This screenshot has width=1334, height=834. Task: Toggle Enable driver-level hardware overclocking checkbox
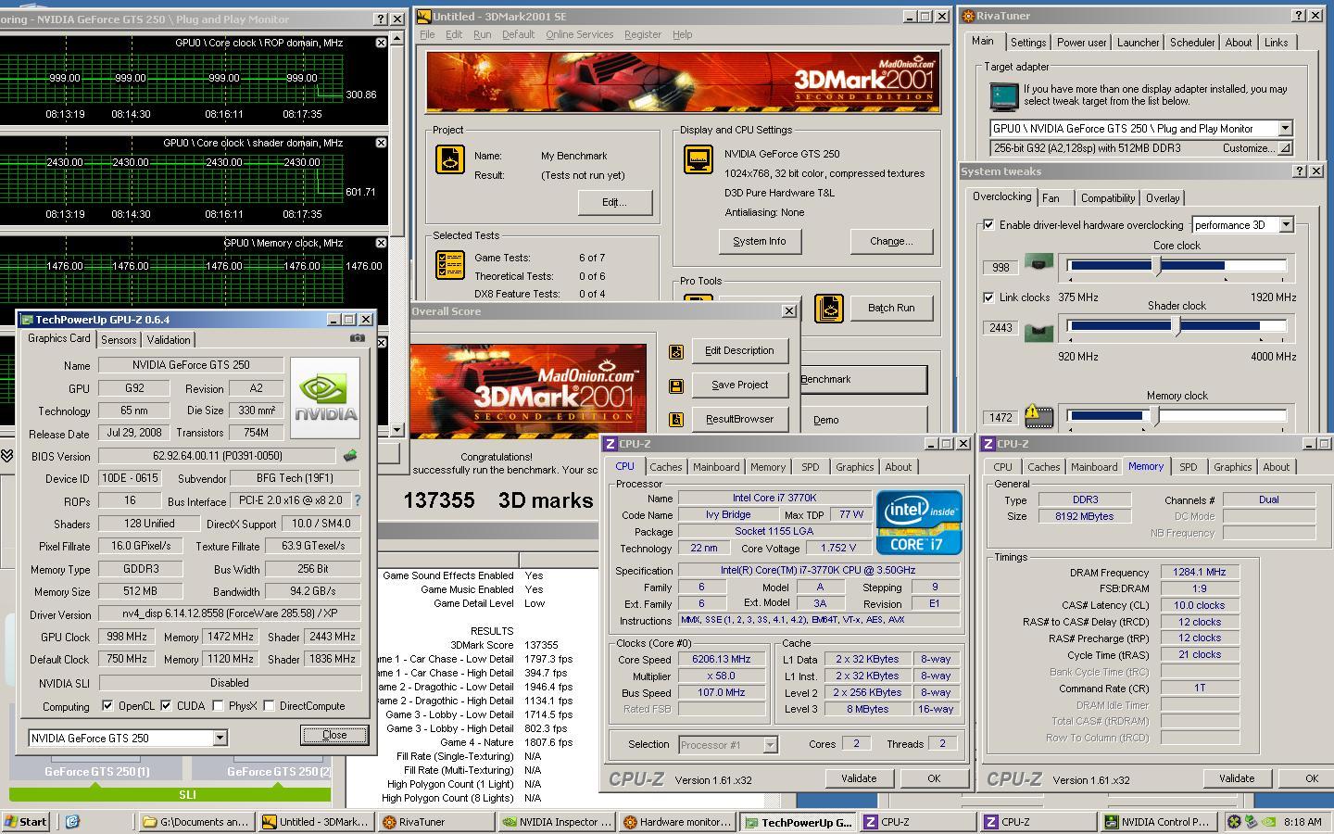click(988, 225)
